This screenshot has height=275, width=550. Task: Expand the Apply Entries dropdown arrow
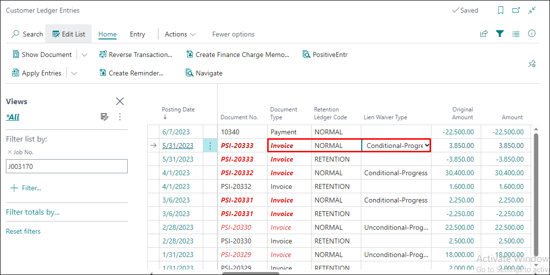click(x=74, y=73)
